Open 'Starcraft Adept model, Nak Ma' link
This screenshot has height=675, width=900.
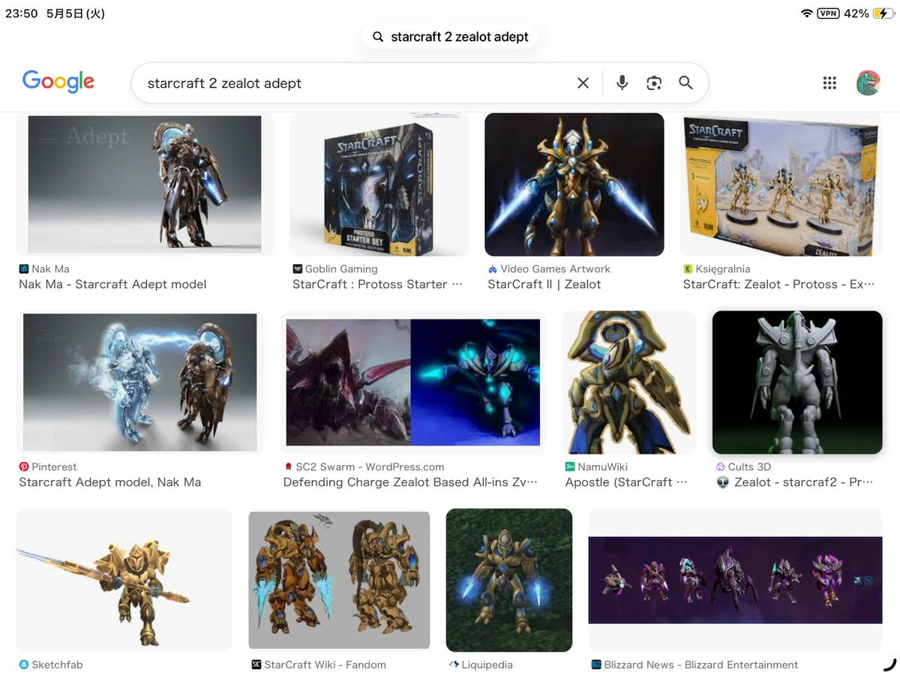pos(110,482)
